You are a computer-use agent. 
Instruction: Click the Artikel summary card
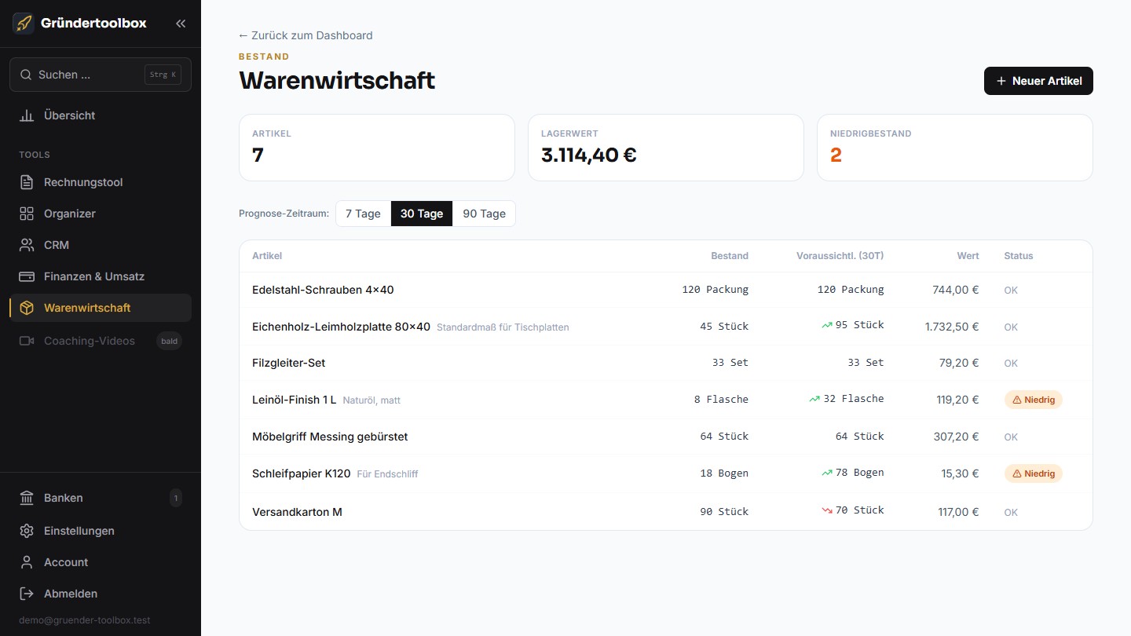click(x=377, y=148)
